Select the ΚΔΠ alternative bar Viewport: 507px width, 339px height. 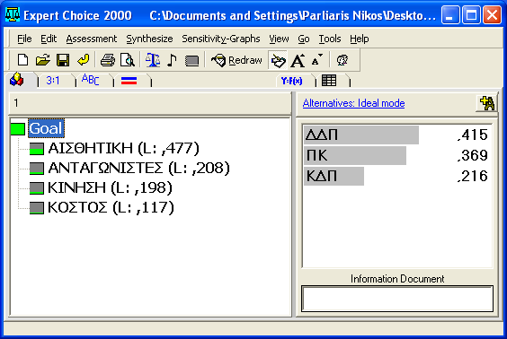click(x=334, y=176)
